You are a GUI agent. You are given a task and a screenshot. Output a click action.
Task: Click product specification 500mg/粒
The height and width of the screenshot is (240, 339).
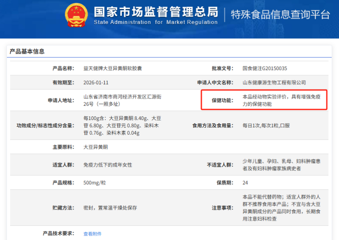[95, 183]
